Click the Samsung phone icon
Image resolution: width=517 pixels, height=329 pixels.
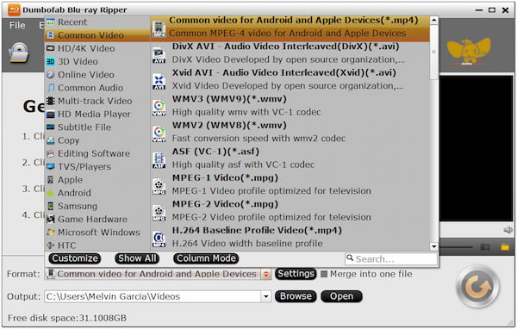(51, 206)
